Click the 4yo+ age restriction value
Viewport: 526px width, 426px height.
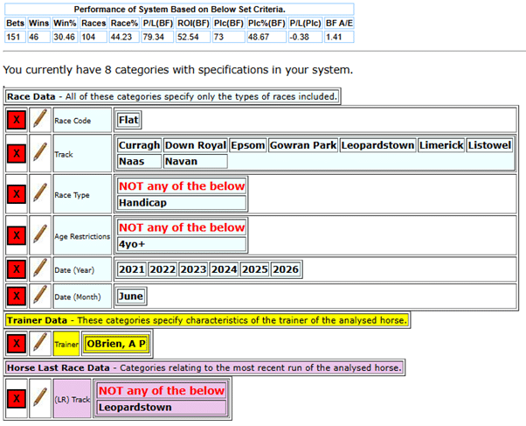(x=182, y=244)
